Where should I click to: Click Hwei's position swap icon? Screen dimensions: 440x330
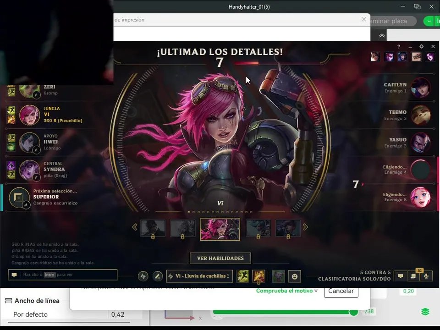37,150
